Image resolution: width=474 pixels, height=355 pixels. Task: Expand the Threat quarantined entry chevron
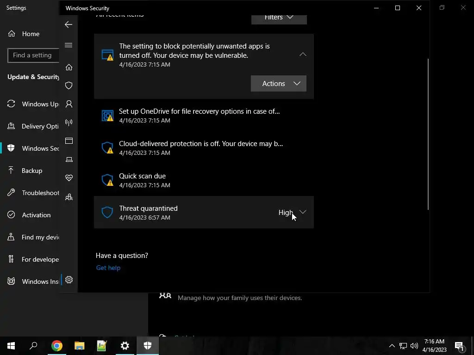303,212
